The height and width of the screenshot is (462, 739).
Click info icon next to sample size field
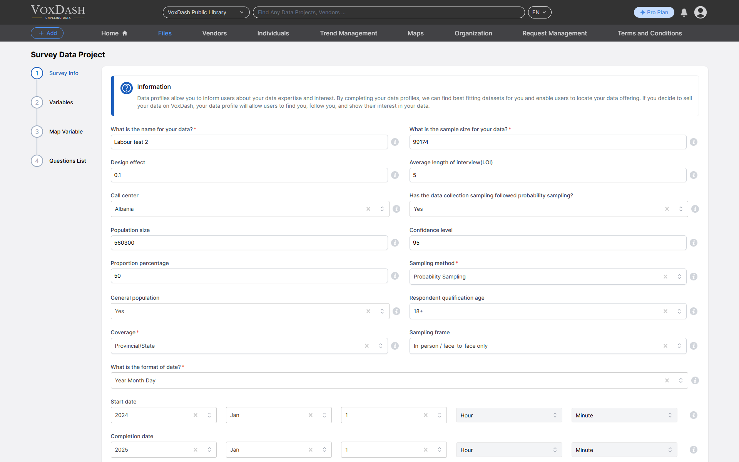tap(693, 142)
